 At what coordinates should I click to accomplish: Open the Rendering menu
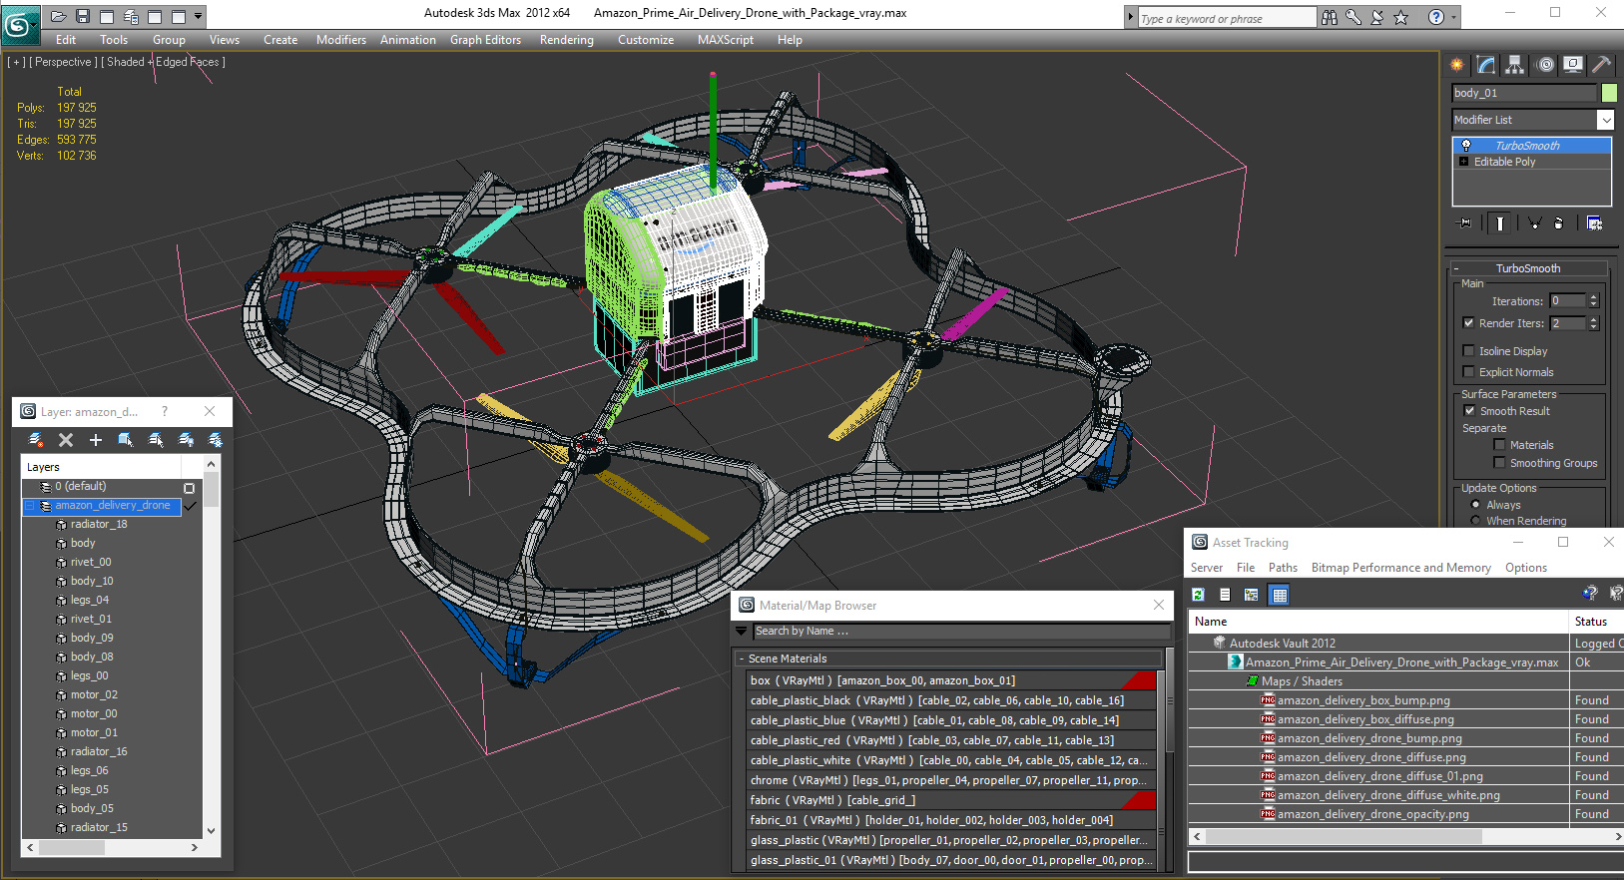click(x=567, y=40)
